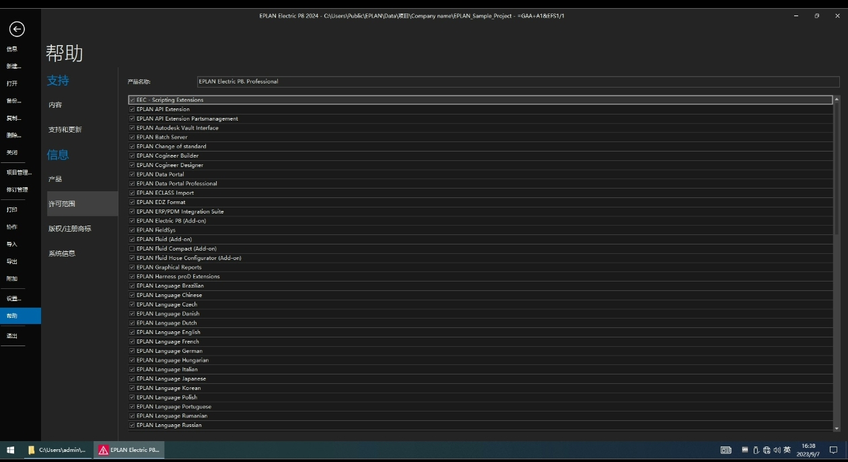
Task: Open the taskbar clock showing 16:38
Action: click(808, 450)
